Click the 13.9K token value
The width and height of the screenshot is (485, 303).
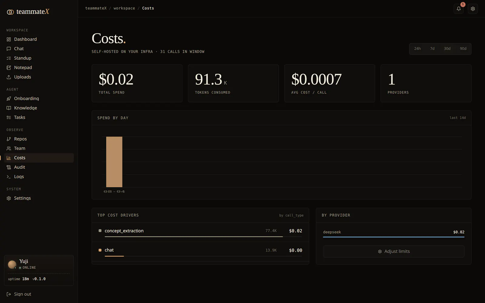pyautogui.click(x=271, y=250)
